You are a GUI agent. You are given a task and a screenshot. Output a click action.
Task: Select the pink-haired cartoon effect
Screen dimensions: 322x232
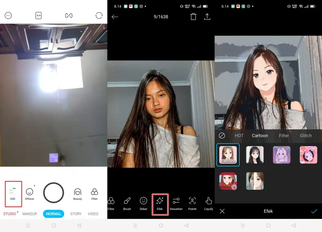pos(309,155)
